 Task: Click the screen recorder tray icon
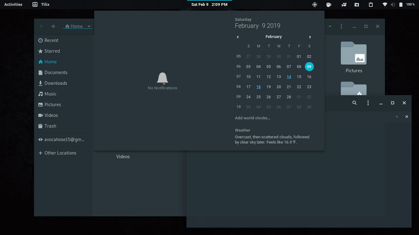click(344, 4)
